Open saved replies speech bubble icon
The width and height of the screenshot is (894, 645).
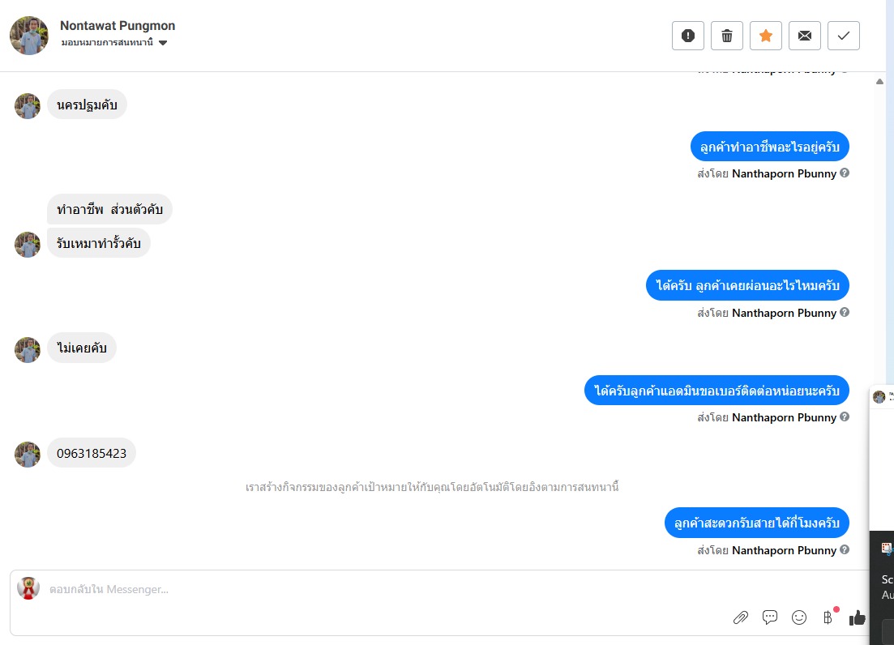[770, 617]
